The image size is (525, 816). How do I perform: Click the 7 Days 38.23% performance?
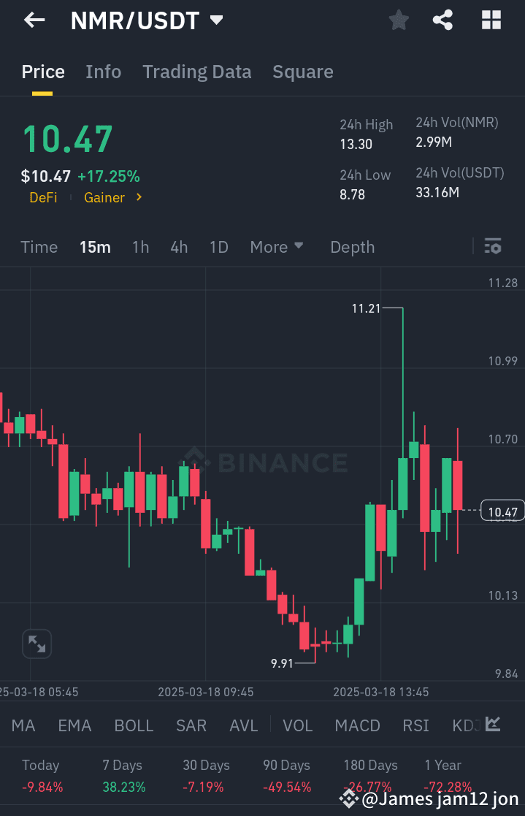123,776
